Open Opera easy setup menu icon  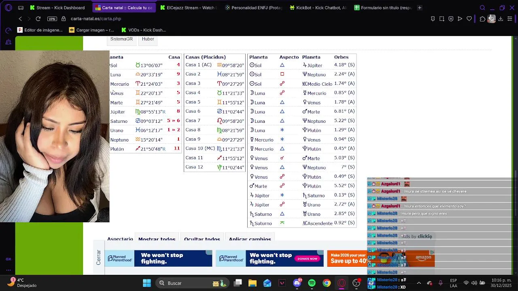[510, 19]
